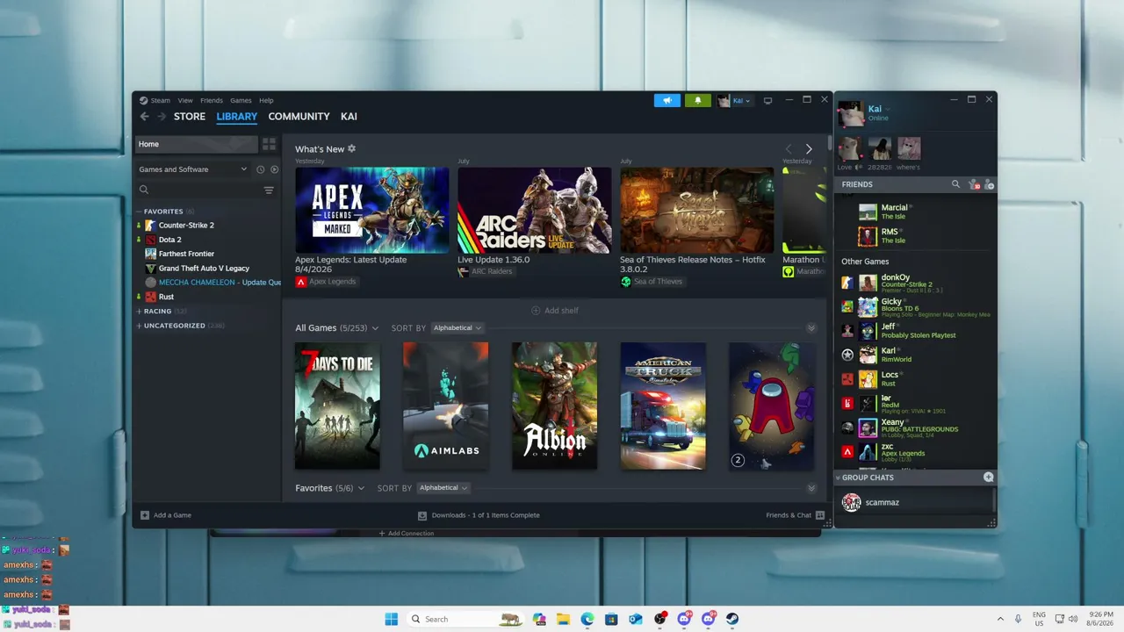Image resolution: width=1124 pixels, height=632 pixels.
Task: Open Downloads status at the bottom
Action: 479,515
